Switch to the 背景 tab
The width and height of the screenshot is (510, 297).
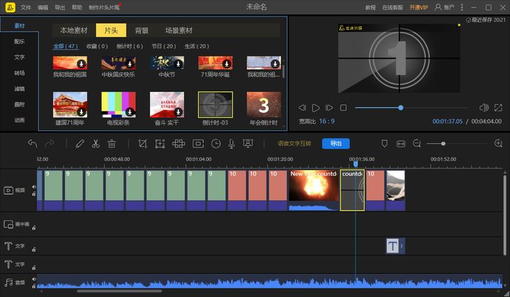(142, 30)
